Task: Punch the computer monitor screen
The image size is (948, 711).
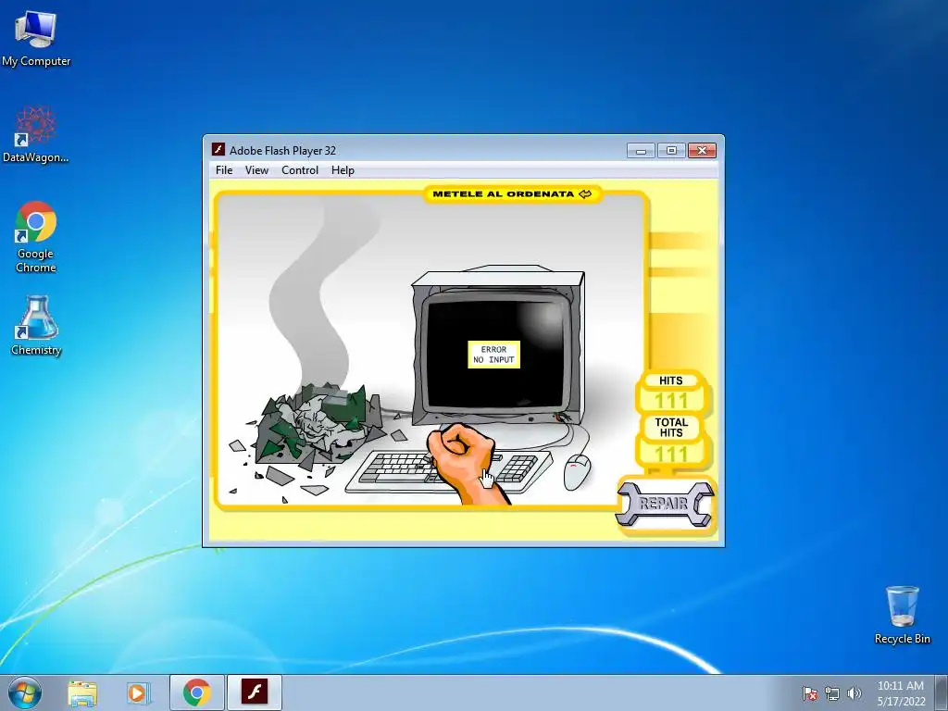Action: click(496, 354)
